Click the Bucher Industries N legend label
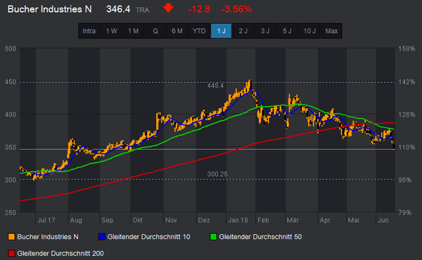This screenshot has height=260, width=422. (48, 237)
